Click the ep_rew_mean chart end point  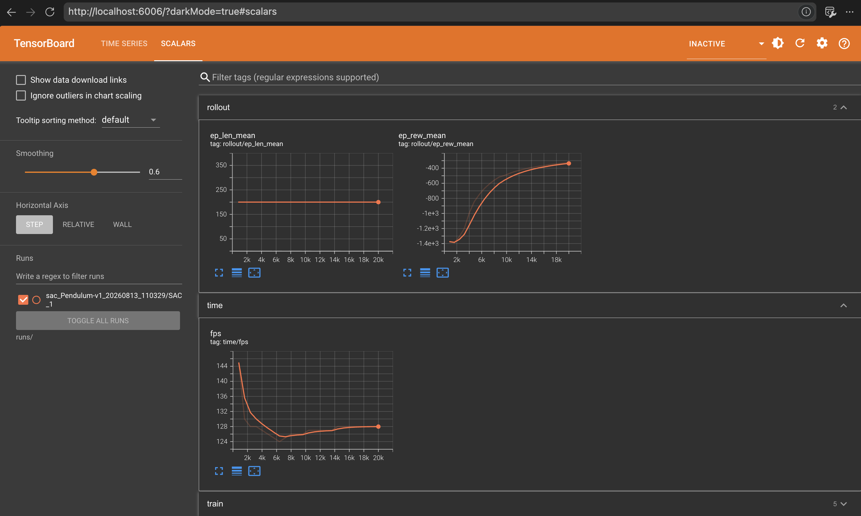569,163
